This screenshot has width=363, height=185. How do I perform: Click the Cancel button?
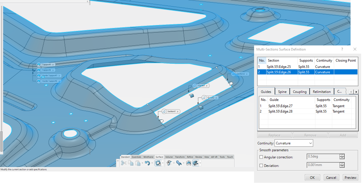pyautogui.click(x=331, y=178)
